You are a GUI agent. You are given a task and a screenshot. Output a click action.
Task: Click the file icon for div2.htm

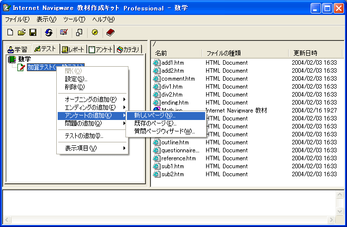156,95
